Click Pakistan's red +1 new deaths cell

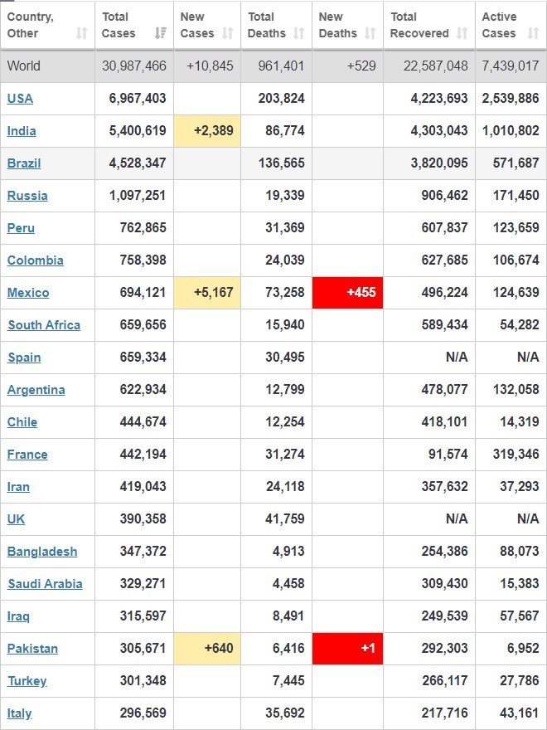(x=347, y=649)
